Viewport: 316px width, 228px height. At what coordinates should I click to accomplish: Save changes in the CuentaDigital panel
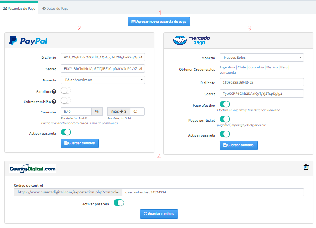tap(159, 214)
